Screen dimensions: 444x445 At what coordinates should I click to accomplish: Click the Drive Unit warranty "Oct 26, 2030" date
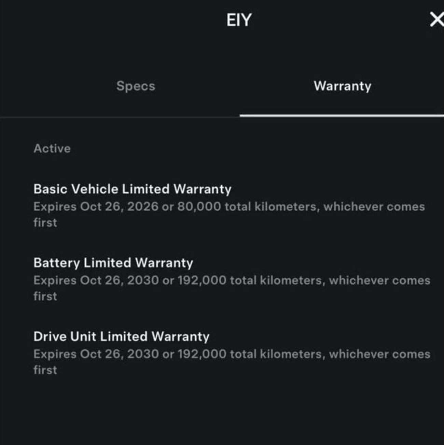(119, 354)
